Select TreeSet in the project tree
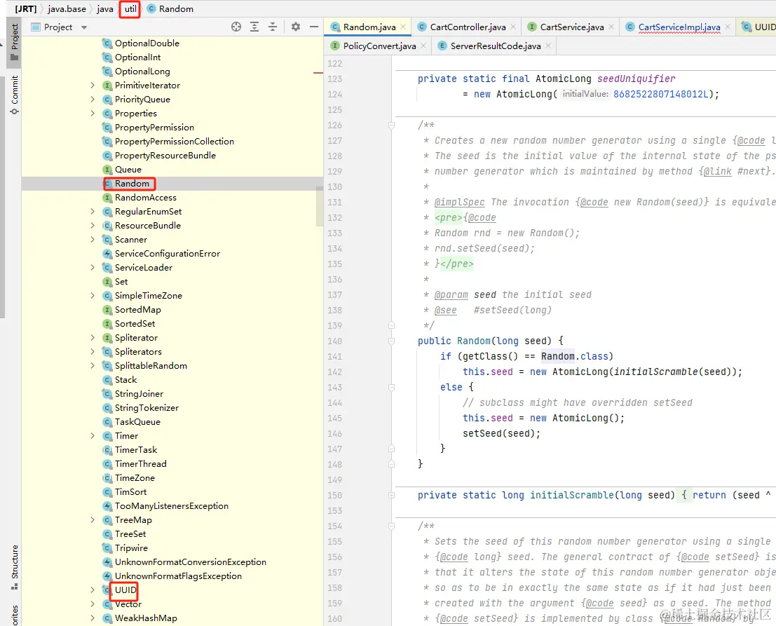The image size is (776, 626). (130, 534)
